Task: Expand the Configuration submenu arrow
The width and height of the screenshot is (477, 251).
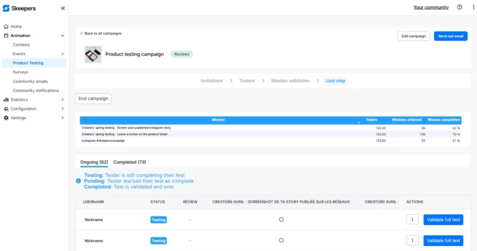Action: pyautogui.click(x=63, y=109)
